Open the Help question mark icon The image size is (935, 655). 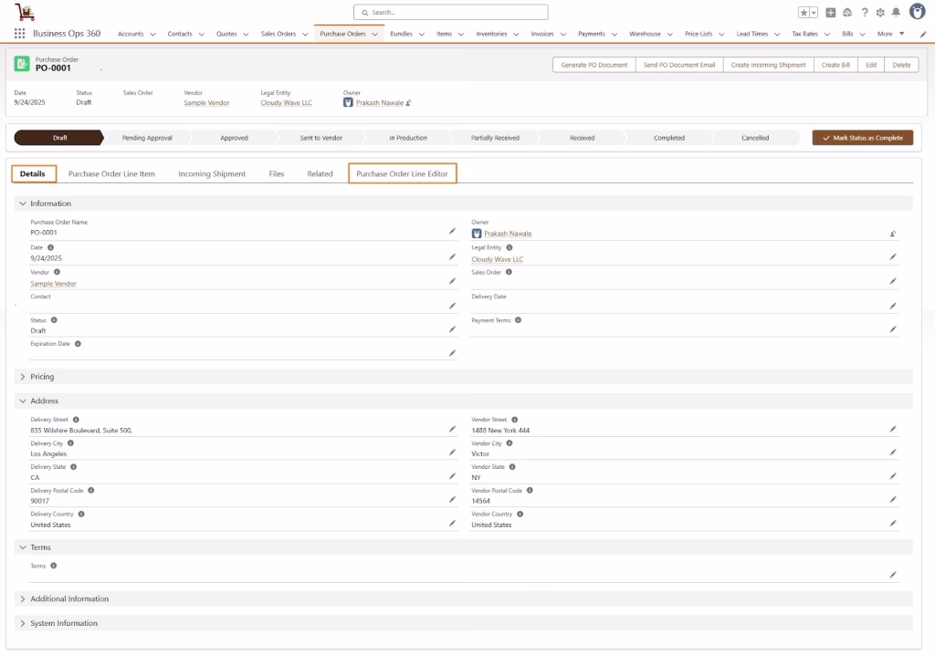(865, 13)
